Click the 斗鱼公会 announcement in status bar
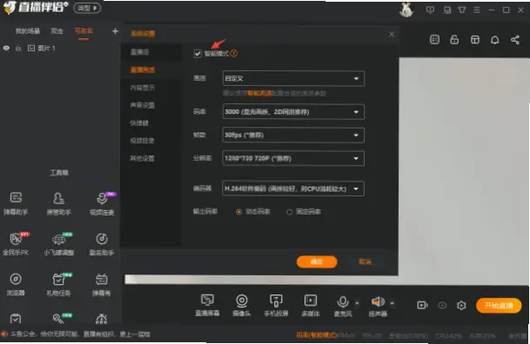The height and width of the screenshot is (344, 530). 80,334
